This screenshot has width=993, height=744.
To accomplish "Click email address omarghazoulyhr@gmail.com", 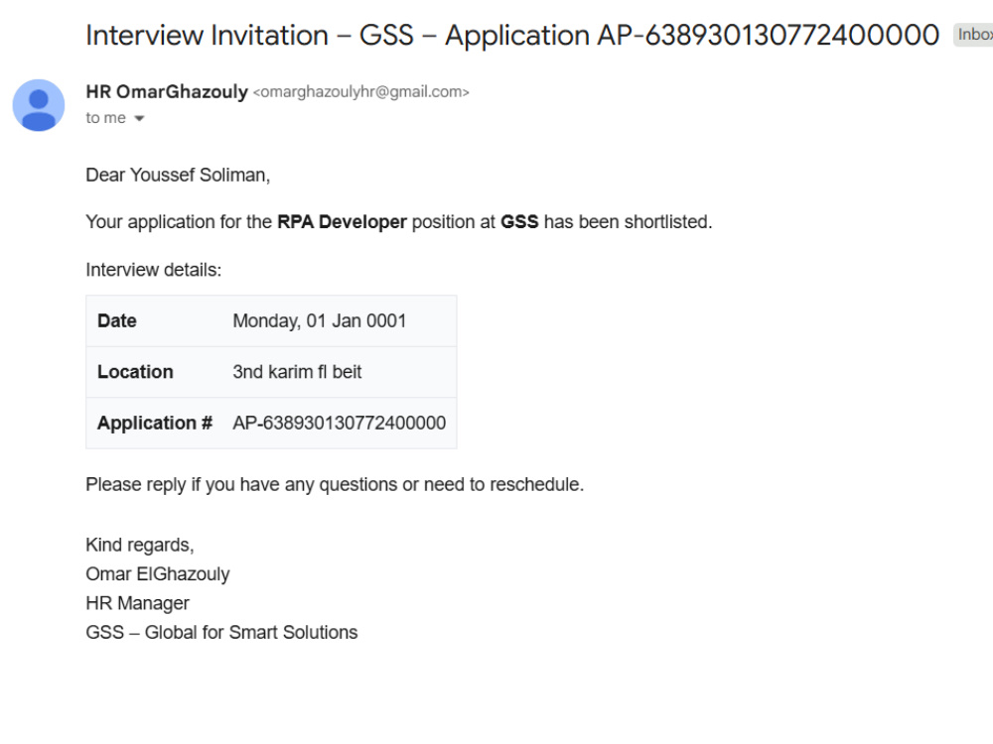I will pos(361,92).
